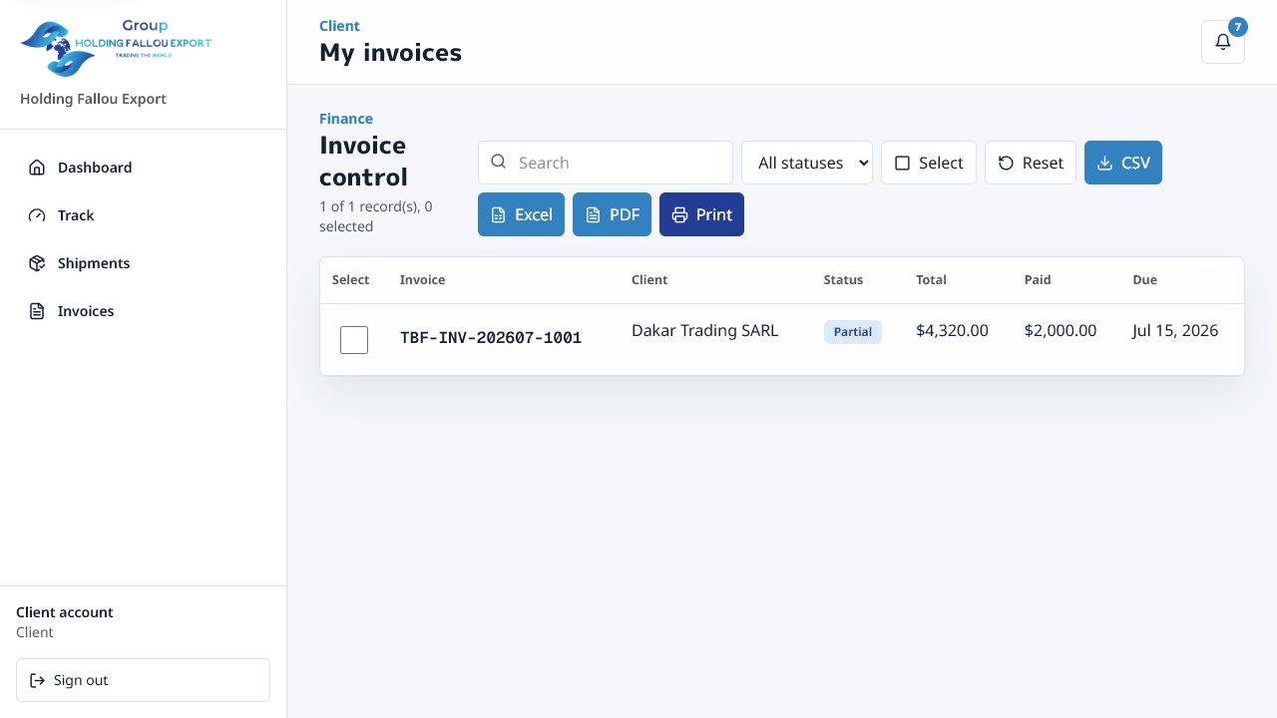
Task: Open Shipments in the sidebar
Action: click(x=143, y=263)
